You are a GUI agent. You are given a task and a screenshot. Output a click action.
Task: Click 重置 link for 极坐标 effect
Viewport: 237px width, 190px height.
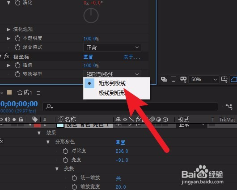(x=88, y=57)
